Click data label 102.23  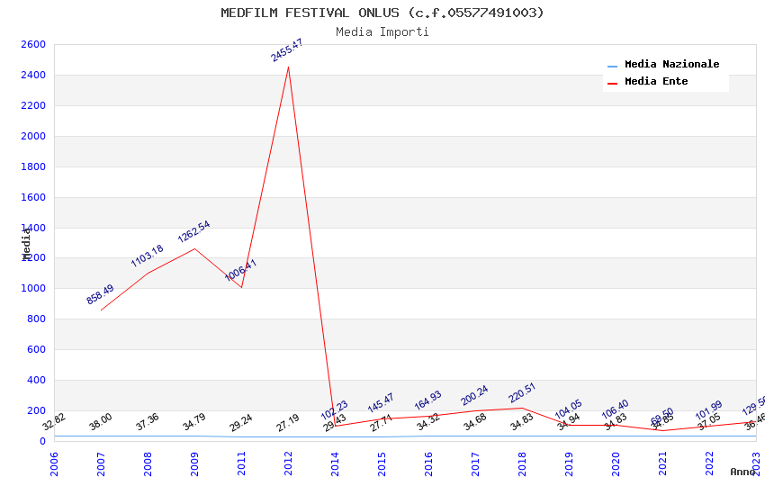(x=334, y=410)
